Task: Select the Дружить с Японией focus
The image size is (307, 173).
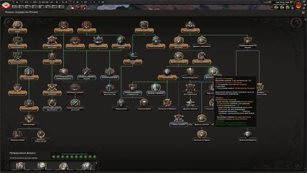Action: [x=190, y=105]
